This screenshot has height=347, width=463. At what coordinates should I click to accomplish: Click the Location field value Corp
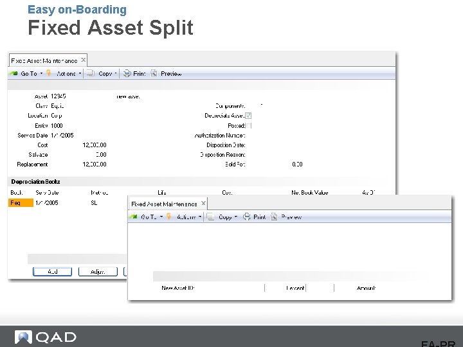coord(57,116)
